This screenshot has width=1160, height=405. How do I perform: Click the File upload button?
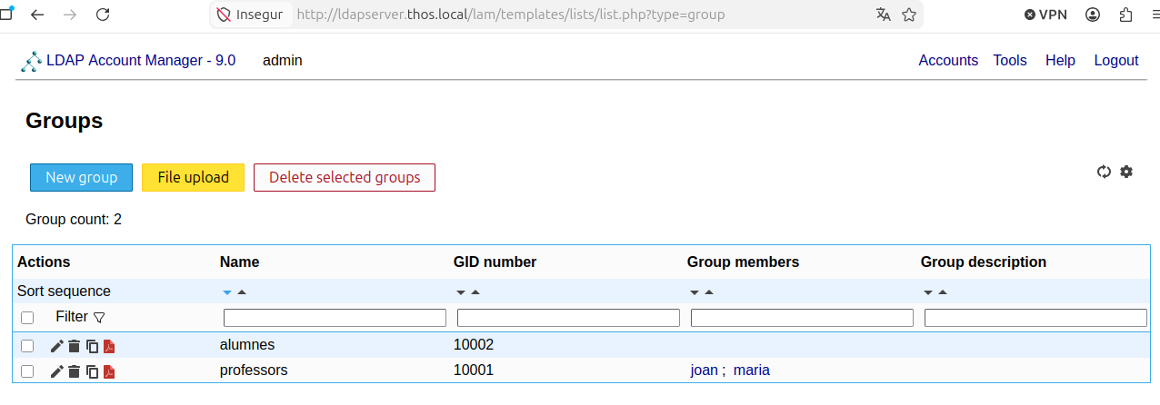point(194,177)
